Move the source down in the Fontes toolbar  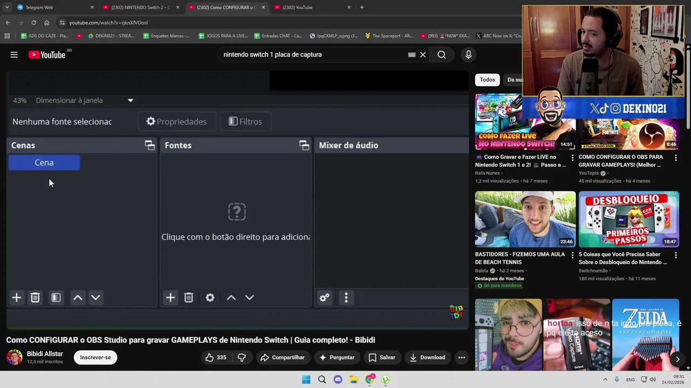(249, 297)
